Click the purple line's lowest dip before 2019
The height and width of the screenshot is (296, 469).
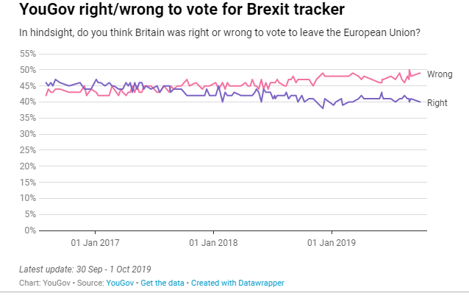pyautogui.click(x=322, y=108)
